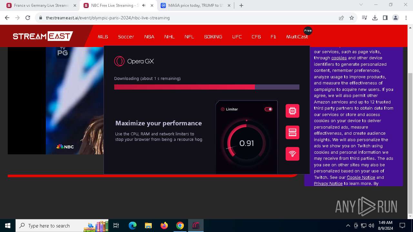Open the Chrome three-dot menu
Screen dimensions: 413x232
pyautogui.click(x=406, y=18)
